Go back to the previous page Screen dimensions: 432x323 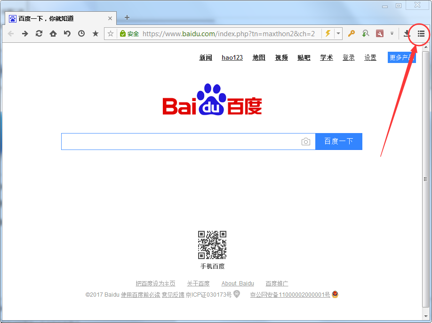[11, 34]
